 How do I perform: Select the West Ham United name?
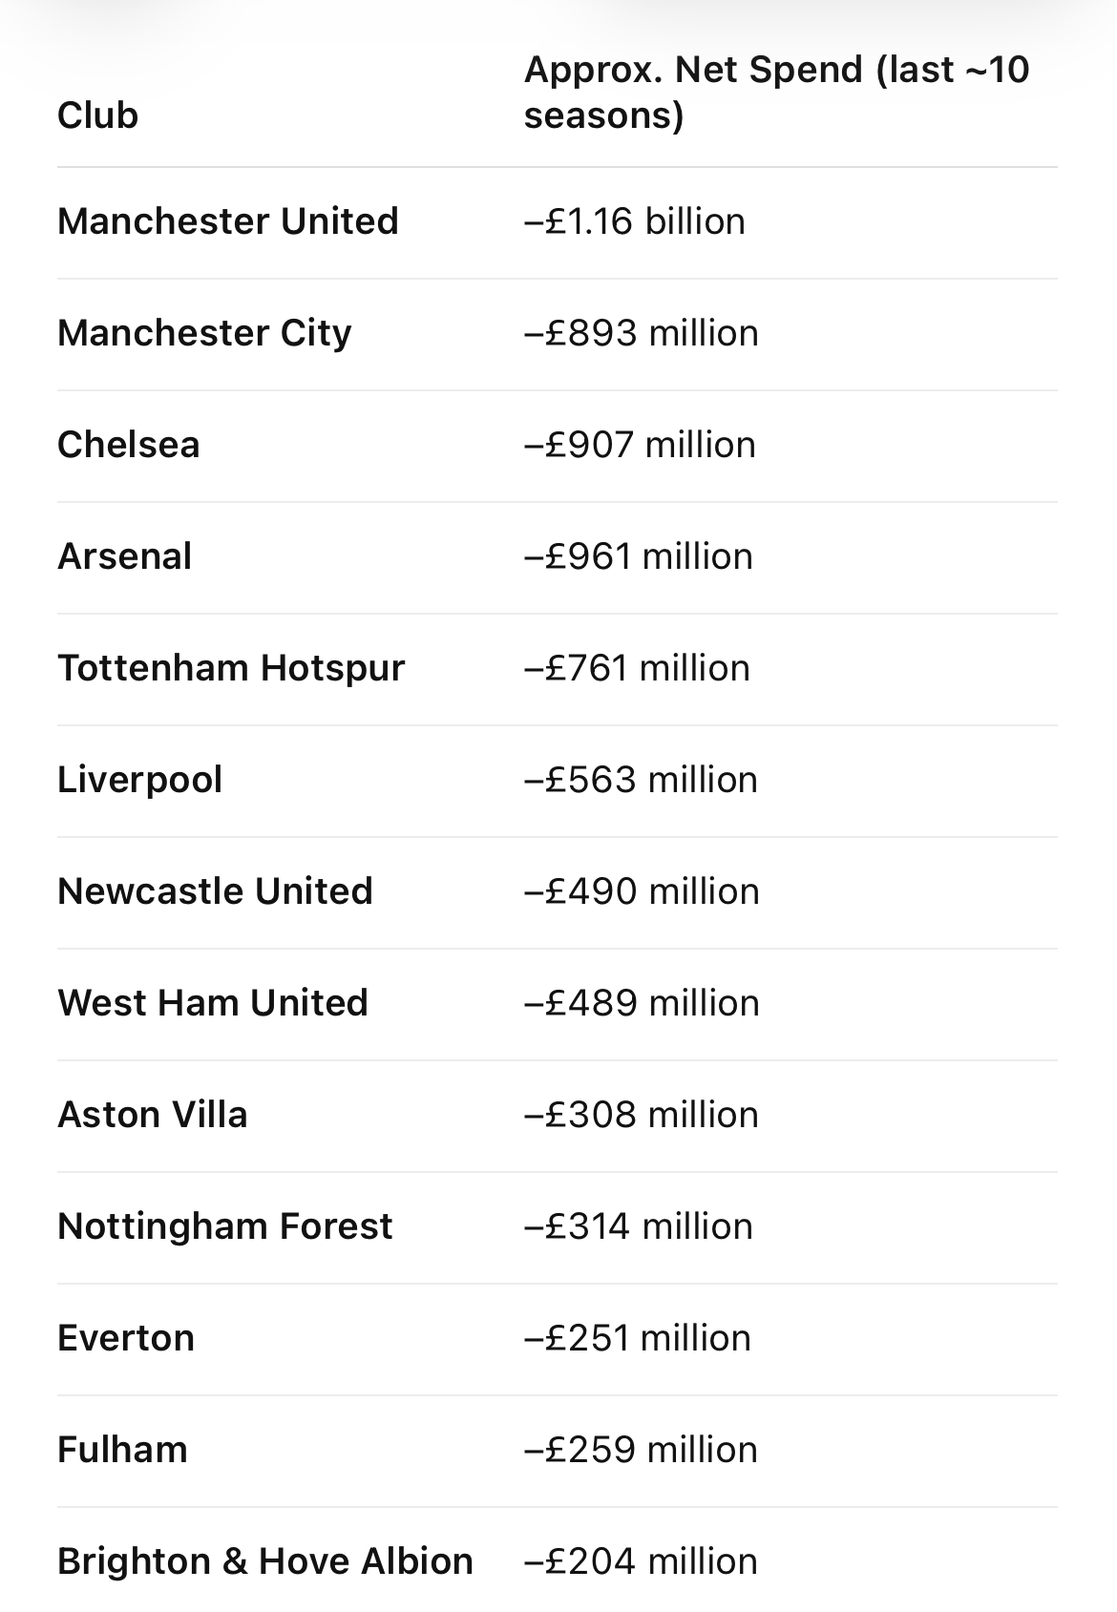coord(213,1003)
